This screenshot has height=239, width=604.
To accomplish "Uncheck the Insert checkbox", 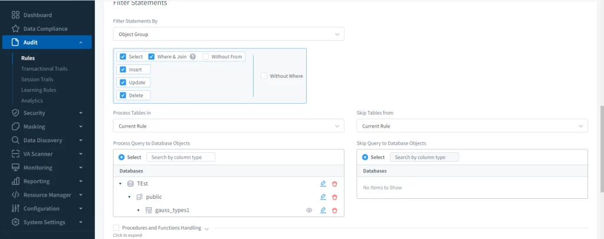I will coord(123,70).
